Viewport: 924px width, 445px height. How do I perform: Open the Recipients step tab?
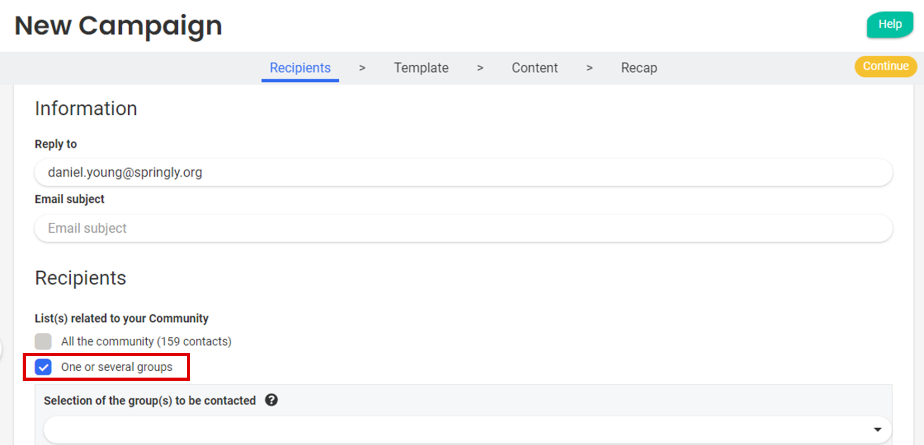tap(300, 68)
